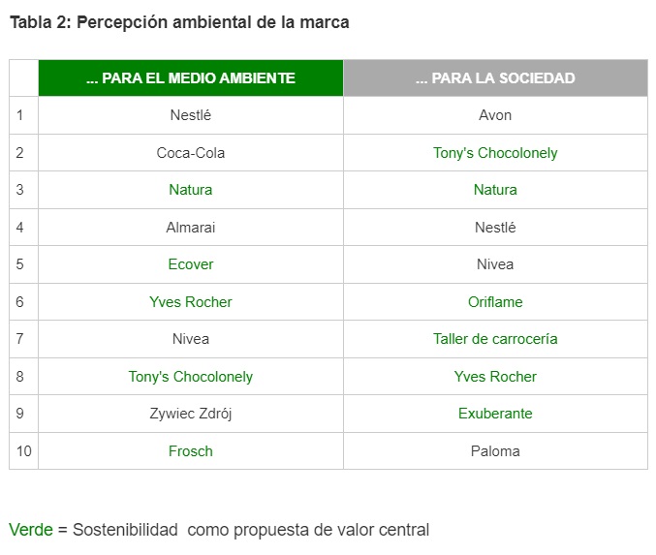Click 'Taller de carrocería' entry
The width and height of the screenshot is (656, 555).
tap(495, 339)
